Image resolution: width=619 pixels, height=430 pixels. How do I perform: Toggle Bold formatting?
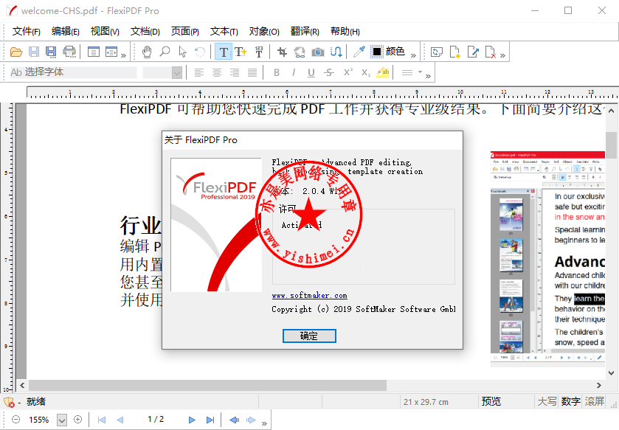tap(277, 72)
